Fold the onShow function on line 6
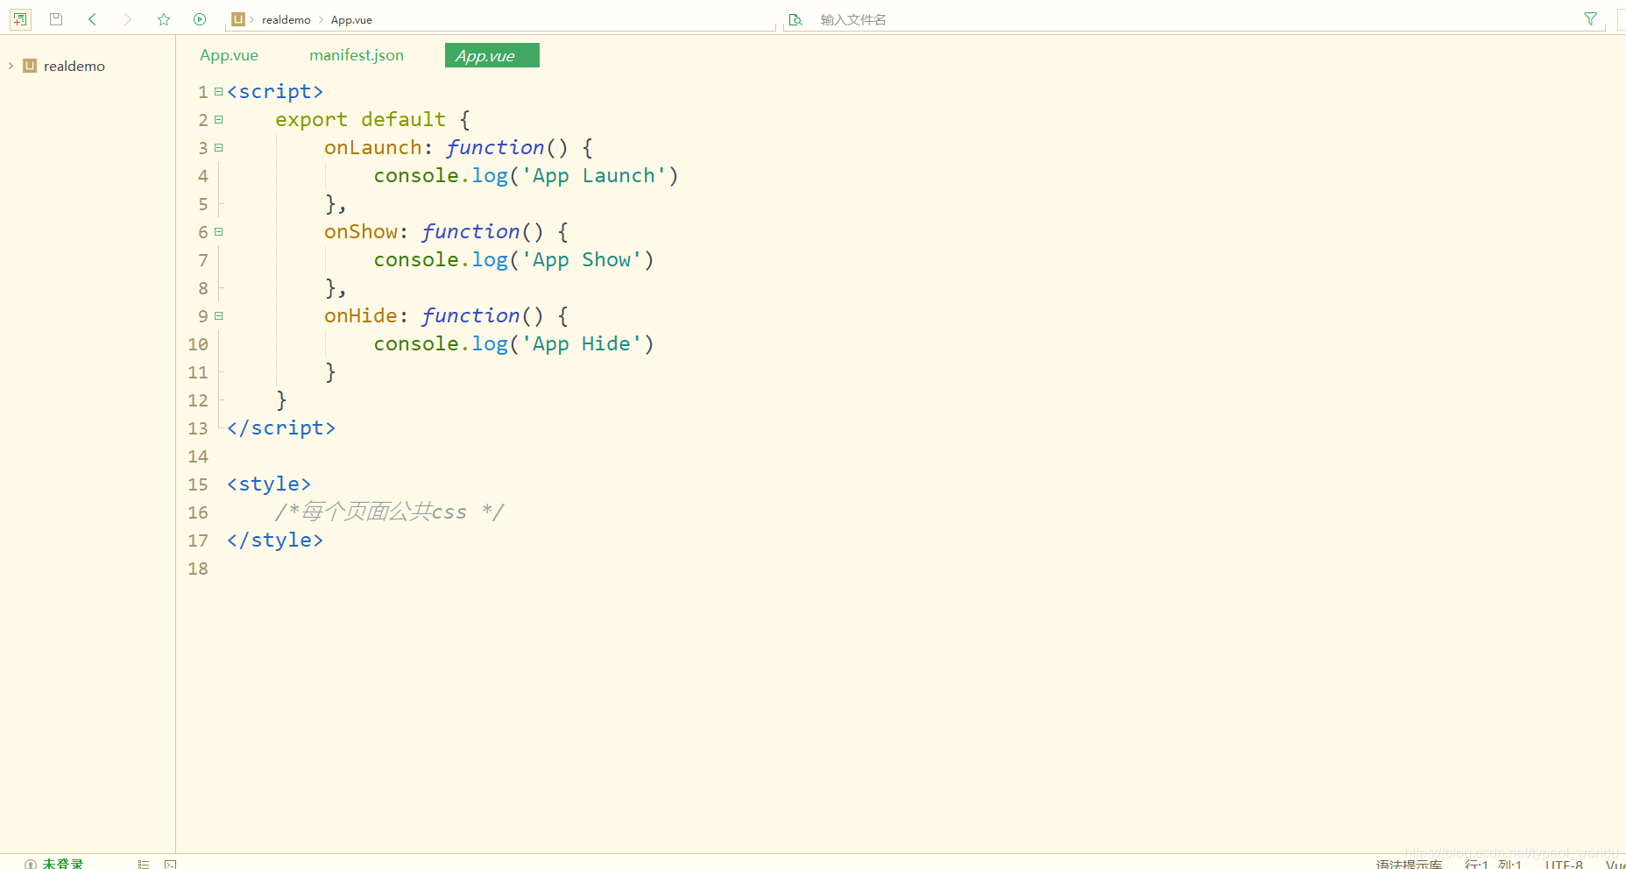The width and height of the screenshot is (1626, 869). point(219,232)
